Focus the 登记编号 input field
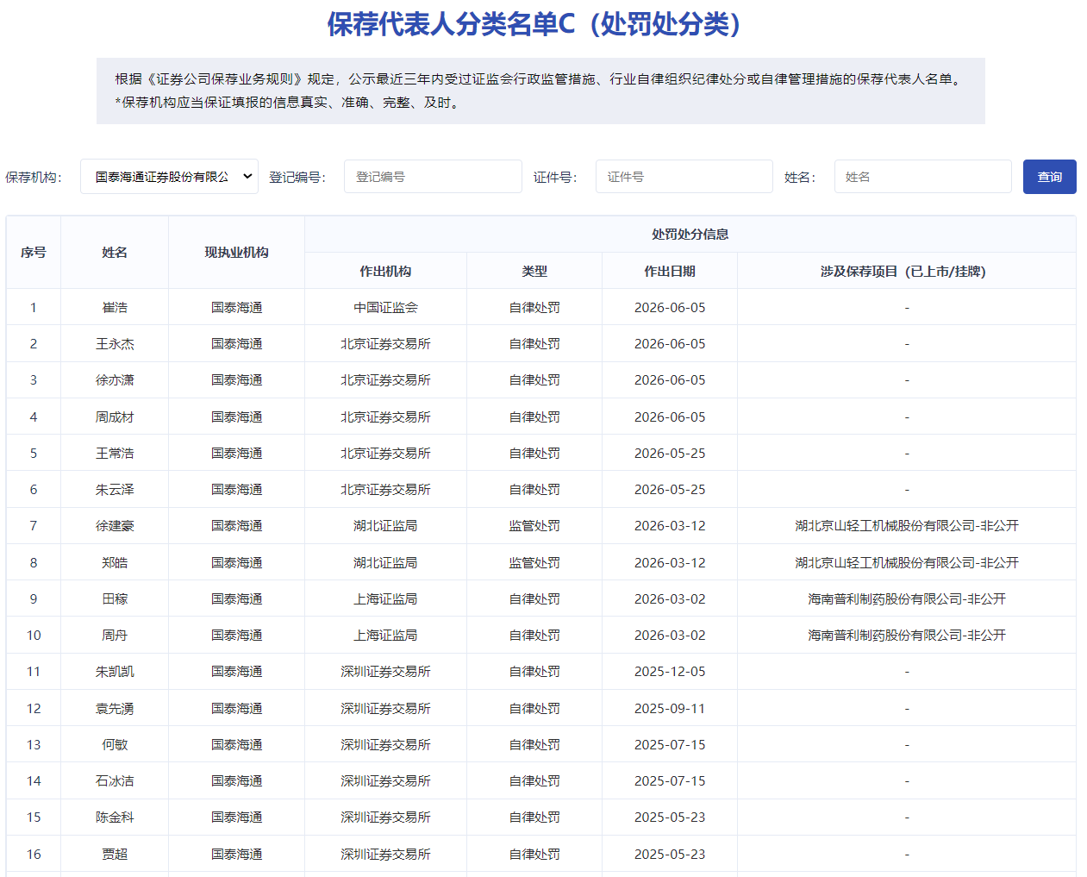The image size is (1087, 877). 433,177
